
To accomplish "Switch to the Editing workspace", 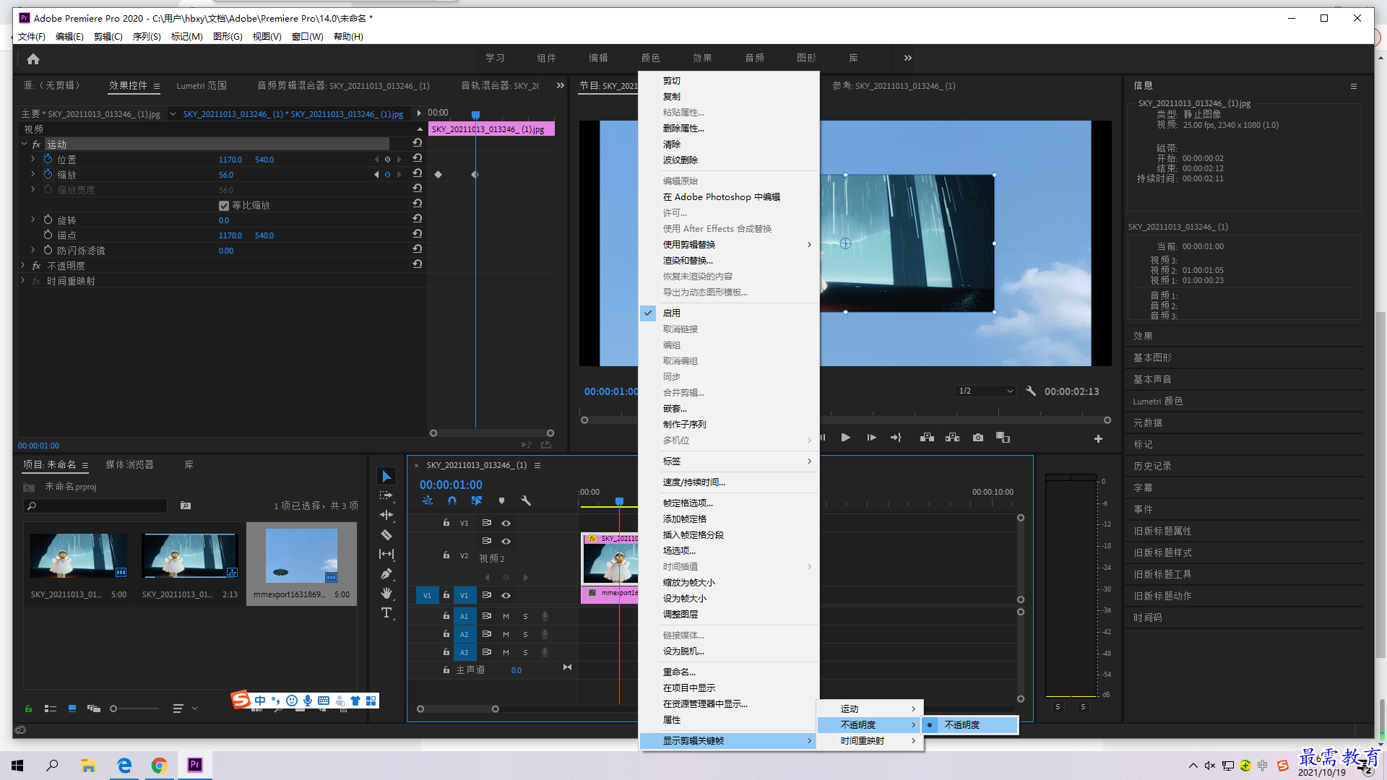I will tap(598, 58).
